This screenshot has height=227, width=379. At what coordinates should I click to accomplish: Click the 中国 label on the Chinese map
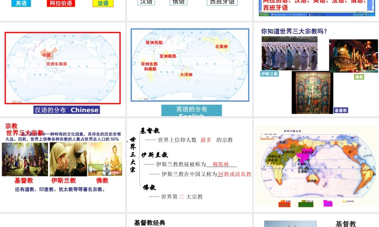(x=46, y=55)
